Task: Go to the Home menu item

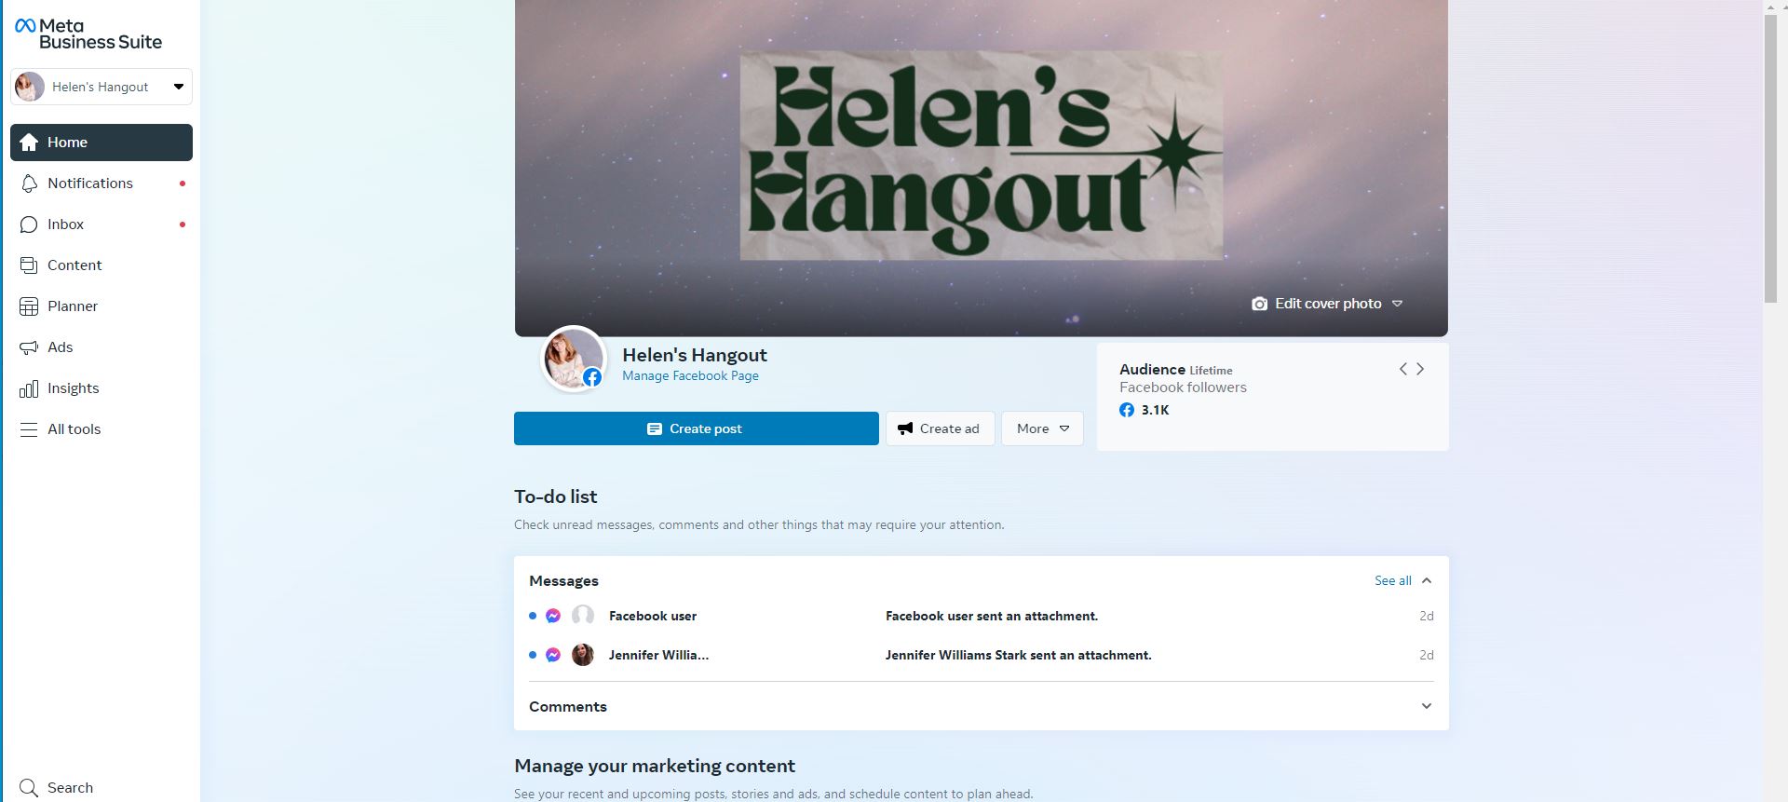Action: click(x=102, y=143)
